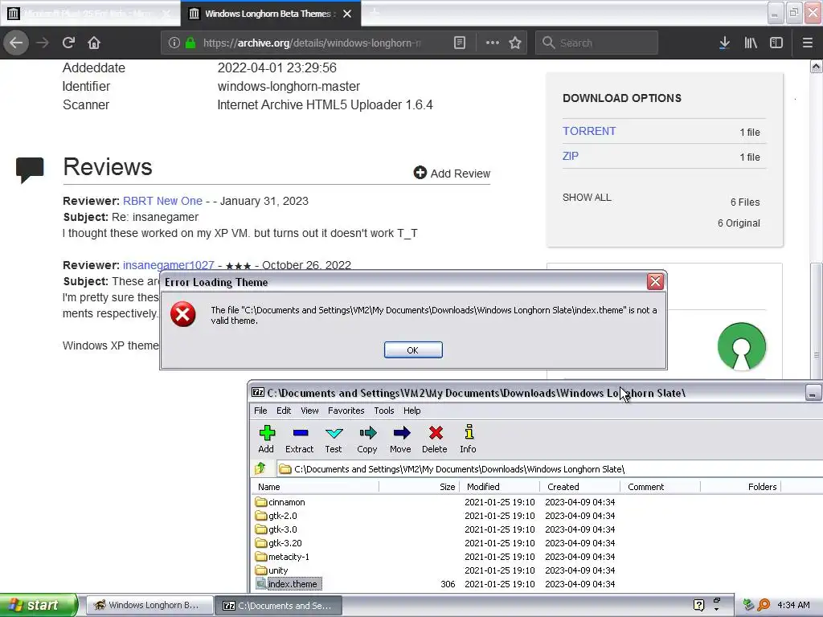Viewport: 823px width, 617px height.
Task: Open the 7-Zip Help menu
Action: click(x=411, y=411)
